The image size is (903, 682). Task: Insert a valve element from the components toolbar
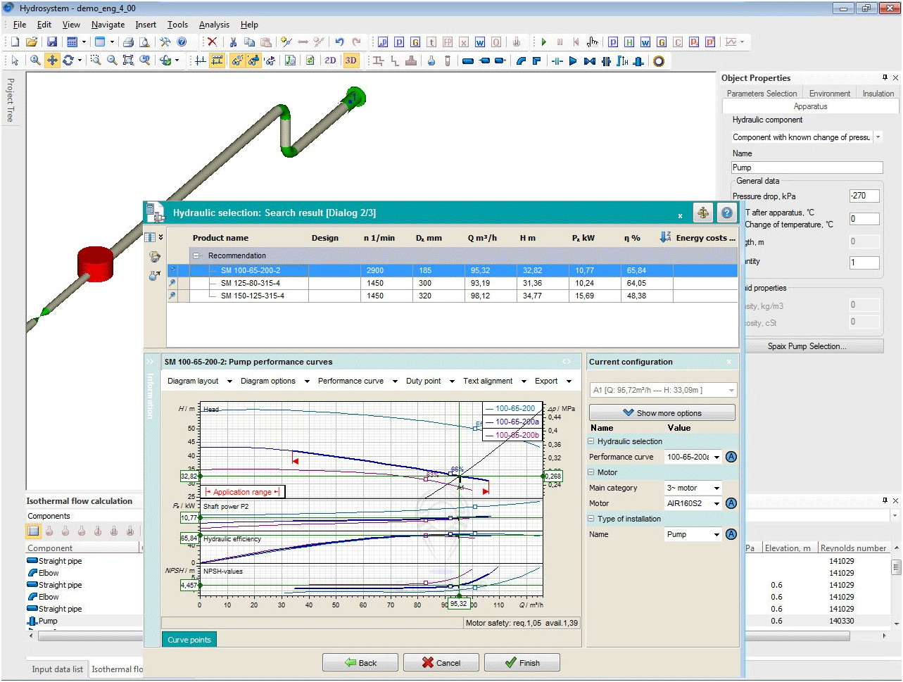[x=589, y=61]
